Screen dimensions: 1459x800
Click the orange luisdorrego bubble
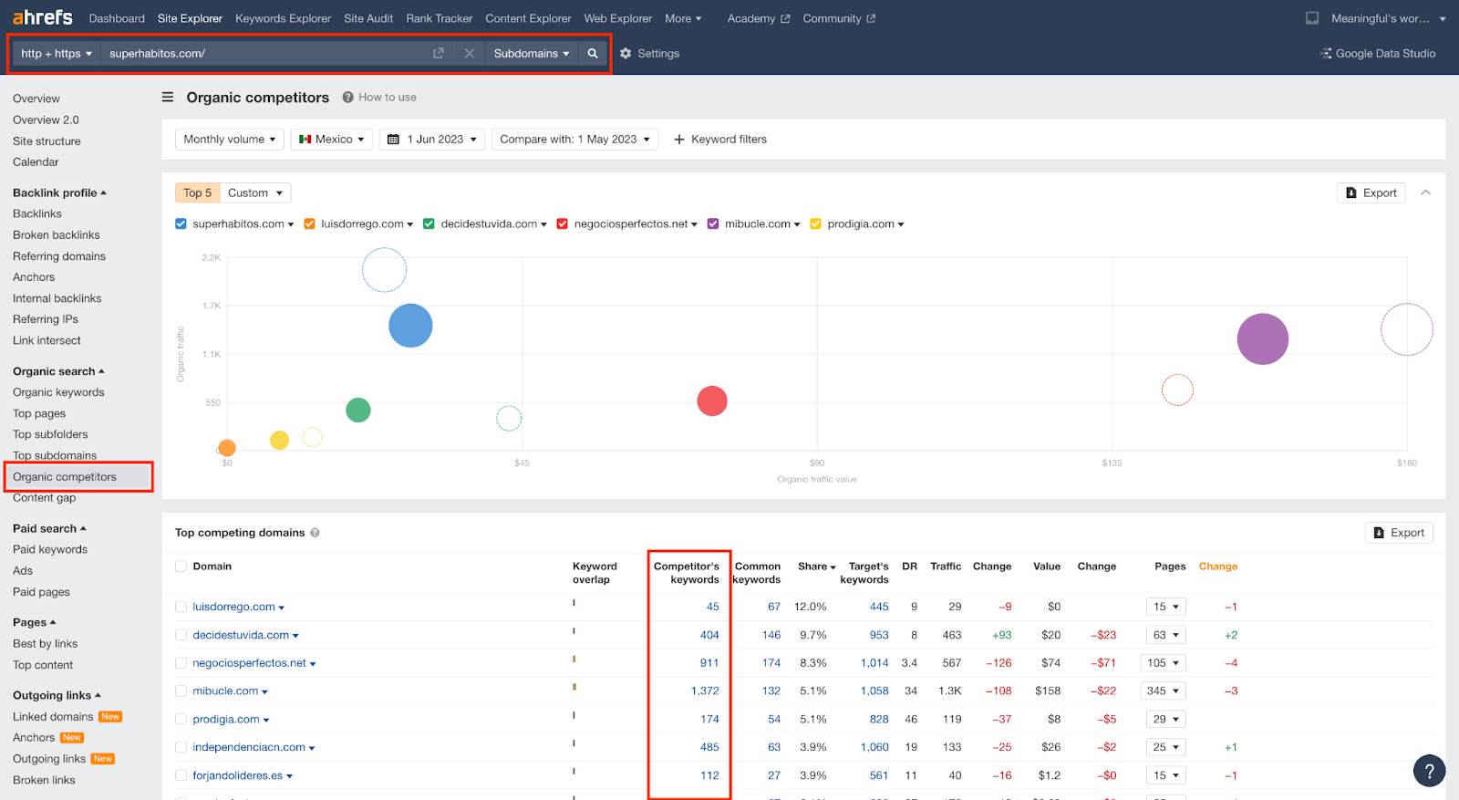click(x=227, y=448)
